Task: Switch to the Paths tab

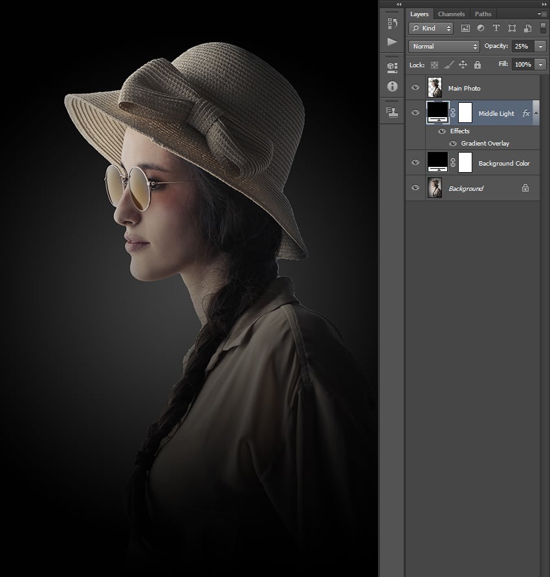Action: tap(483, 14)
